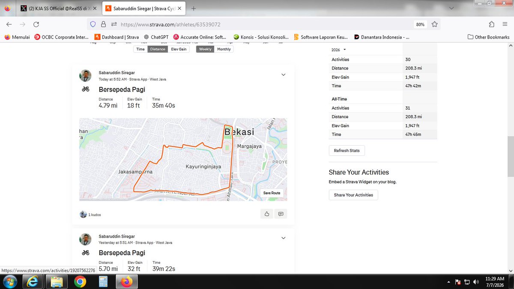Viewport: 514px width, 289px height.
Task: Click the athlete avatar on today's activity
Action: coord(86,76)
